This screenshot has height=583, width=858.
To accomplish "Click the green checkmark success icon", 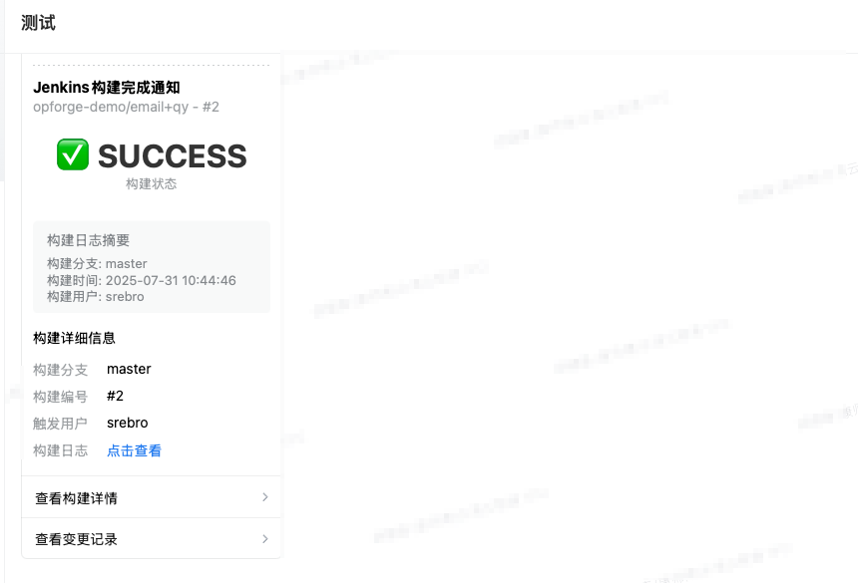I will 73,154.
